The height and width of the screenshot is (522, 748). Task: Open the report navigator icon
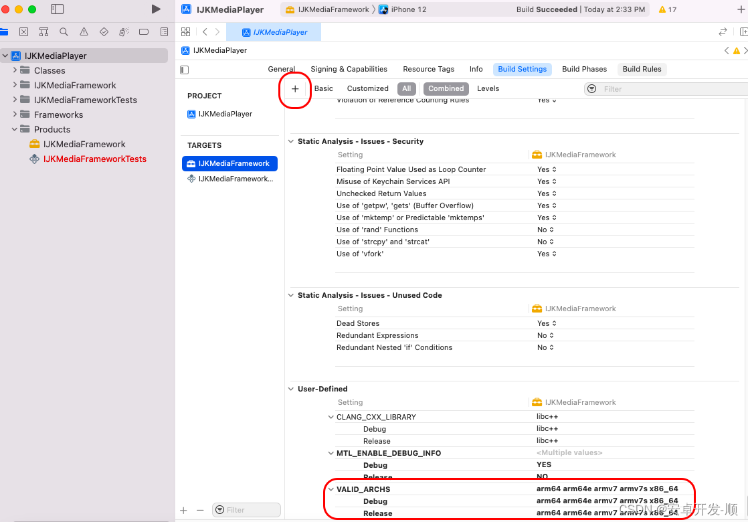pyautogui.click(x=164, y=32)
